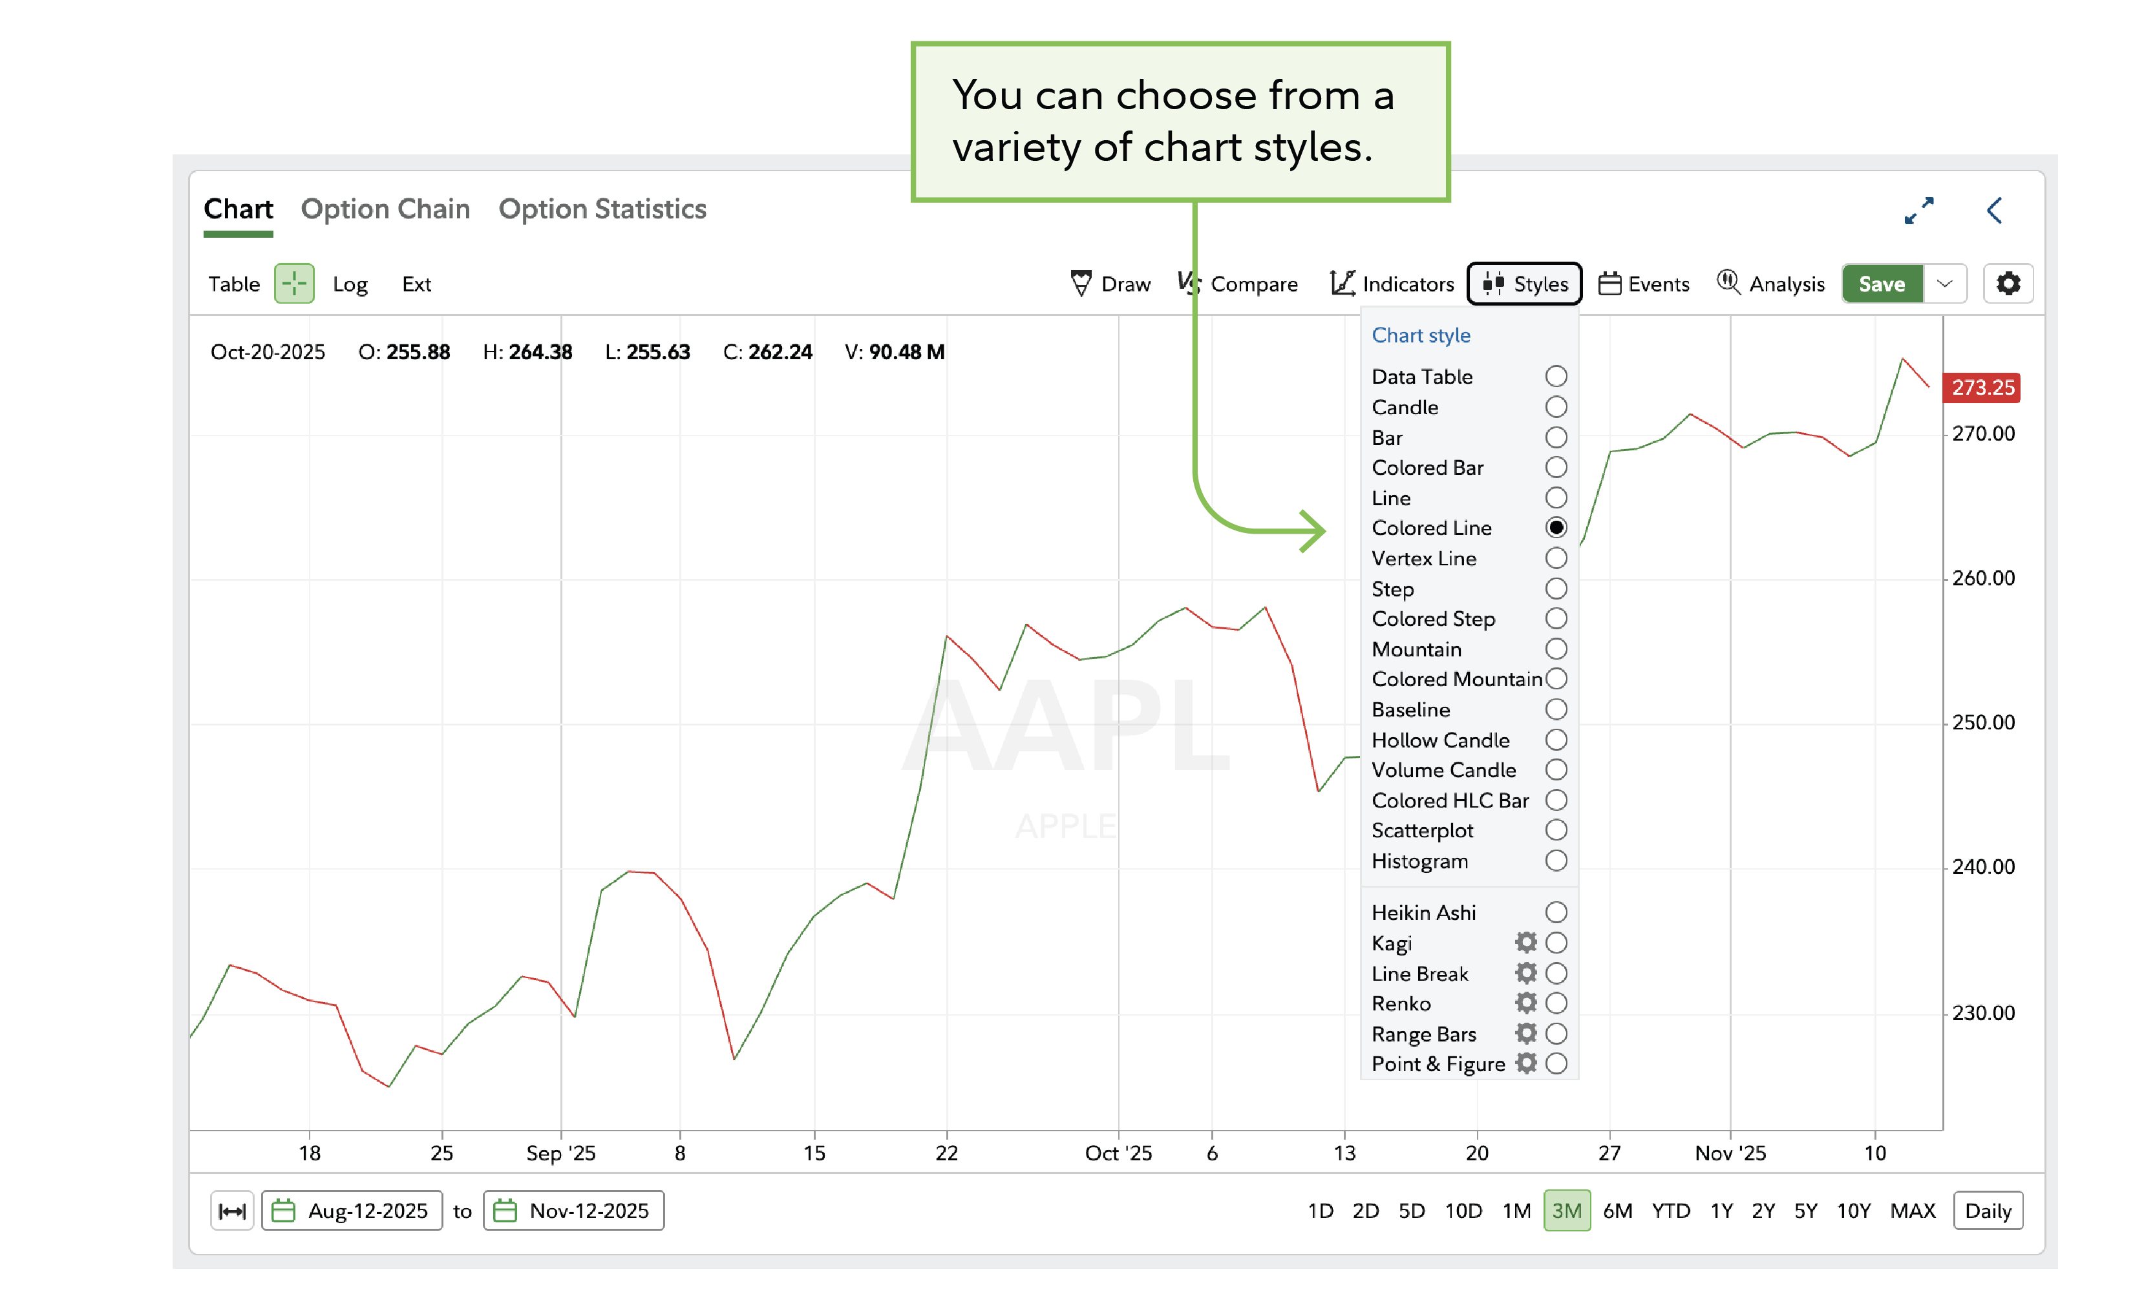Open the Indicators panel
This screenshot has width=2155, height=1296.
coord(1390,284)
